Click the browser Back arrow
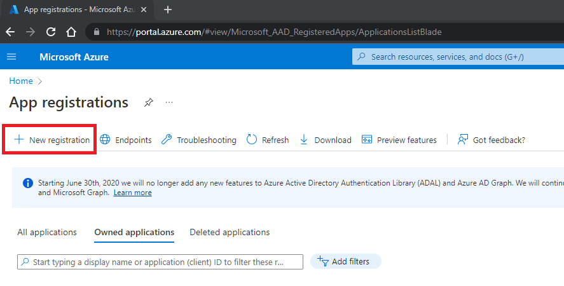Screen dimensions: 564x286 pyautogui.click(x=10, y=32)
